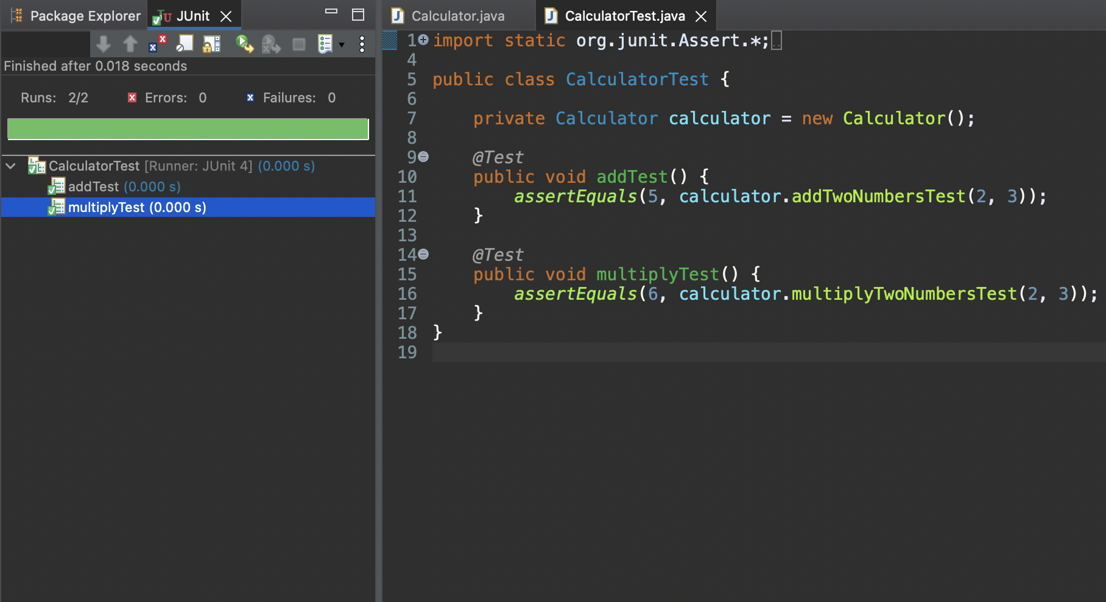Minimize the JUnit view panel
Viewport: 1106px width, 602px height.
coord(331,11)
